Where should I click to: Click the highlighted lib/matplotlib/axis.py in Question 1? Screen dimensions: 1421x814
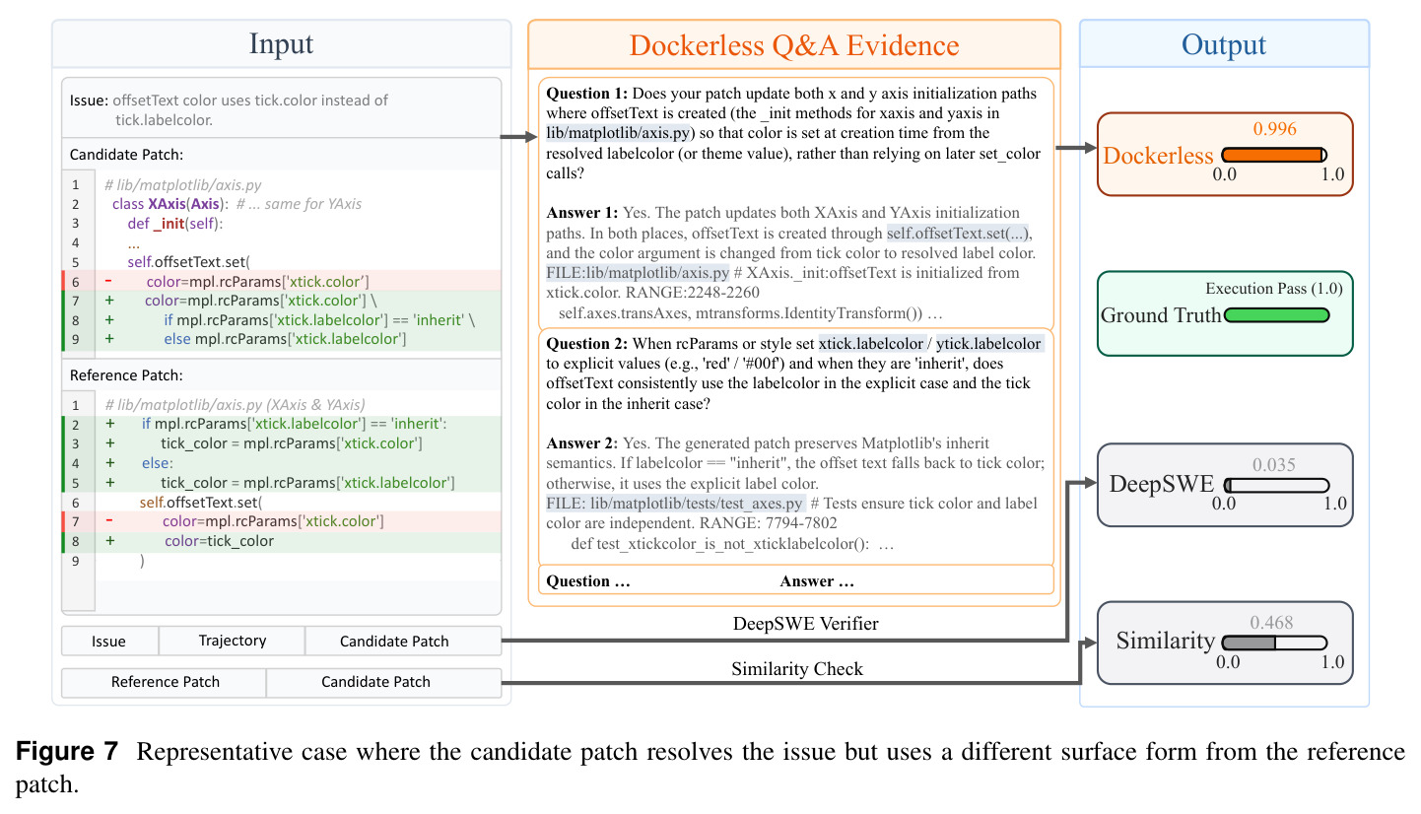[x=620, y=133]
